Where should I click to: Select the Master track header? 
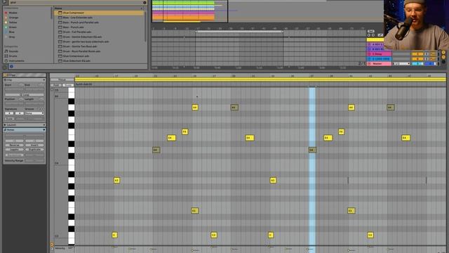coord(379,64)
